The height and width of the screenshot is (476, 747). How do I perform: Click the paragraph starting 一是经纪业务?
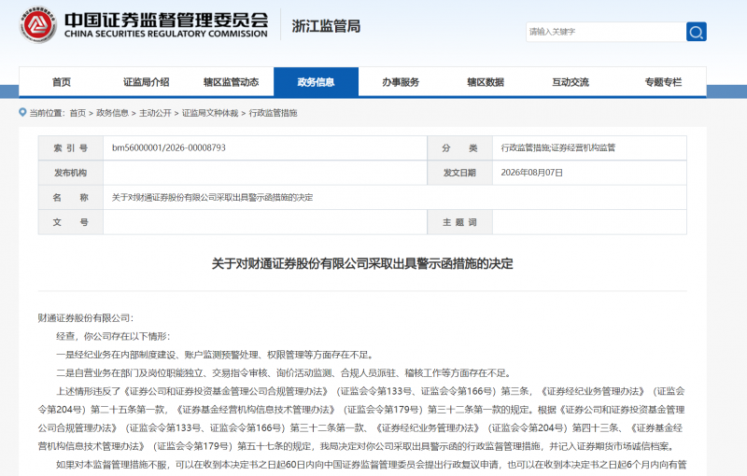pyautogui.click(x=216, y=355)
